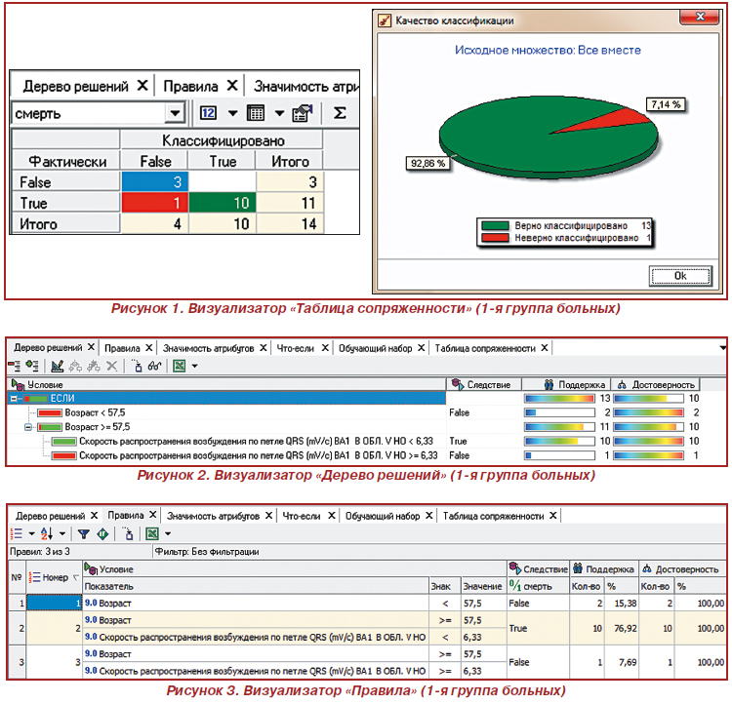Select the red cell with value 1
The height and width of the screenshot is (704, 732).
pos(155,203)
